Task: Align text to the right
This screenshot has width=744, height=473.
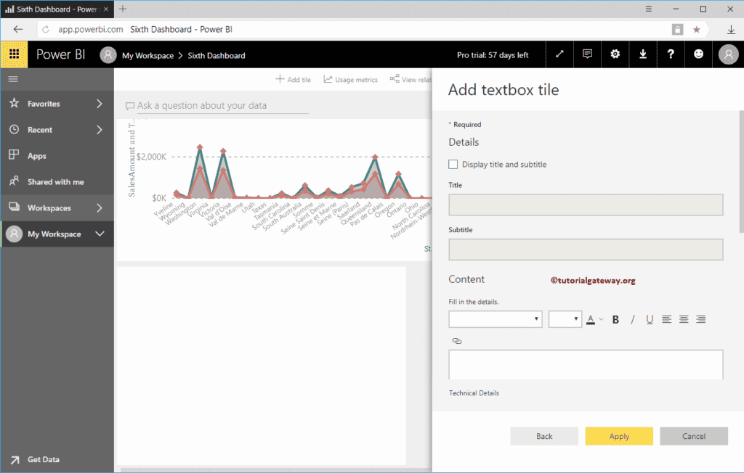Action: 700,319
